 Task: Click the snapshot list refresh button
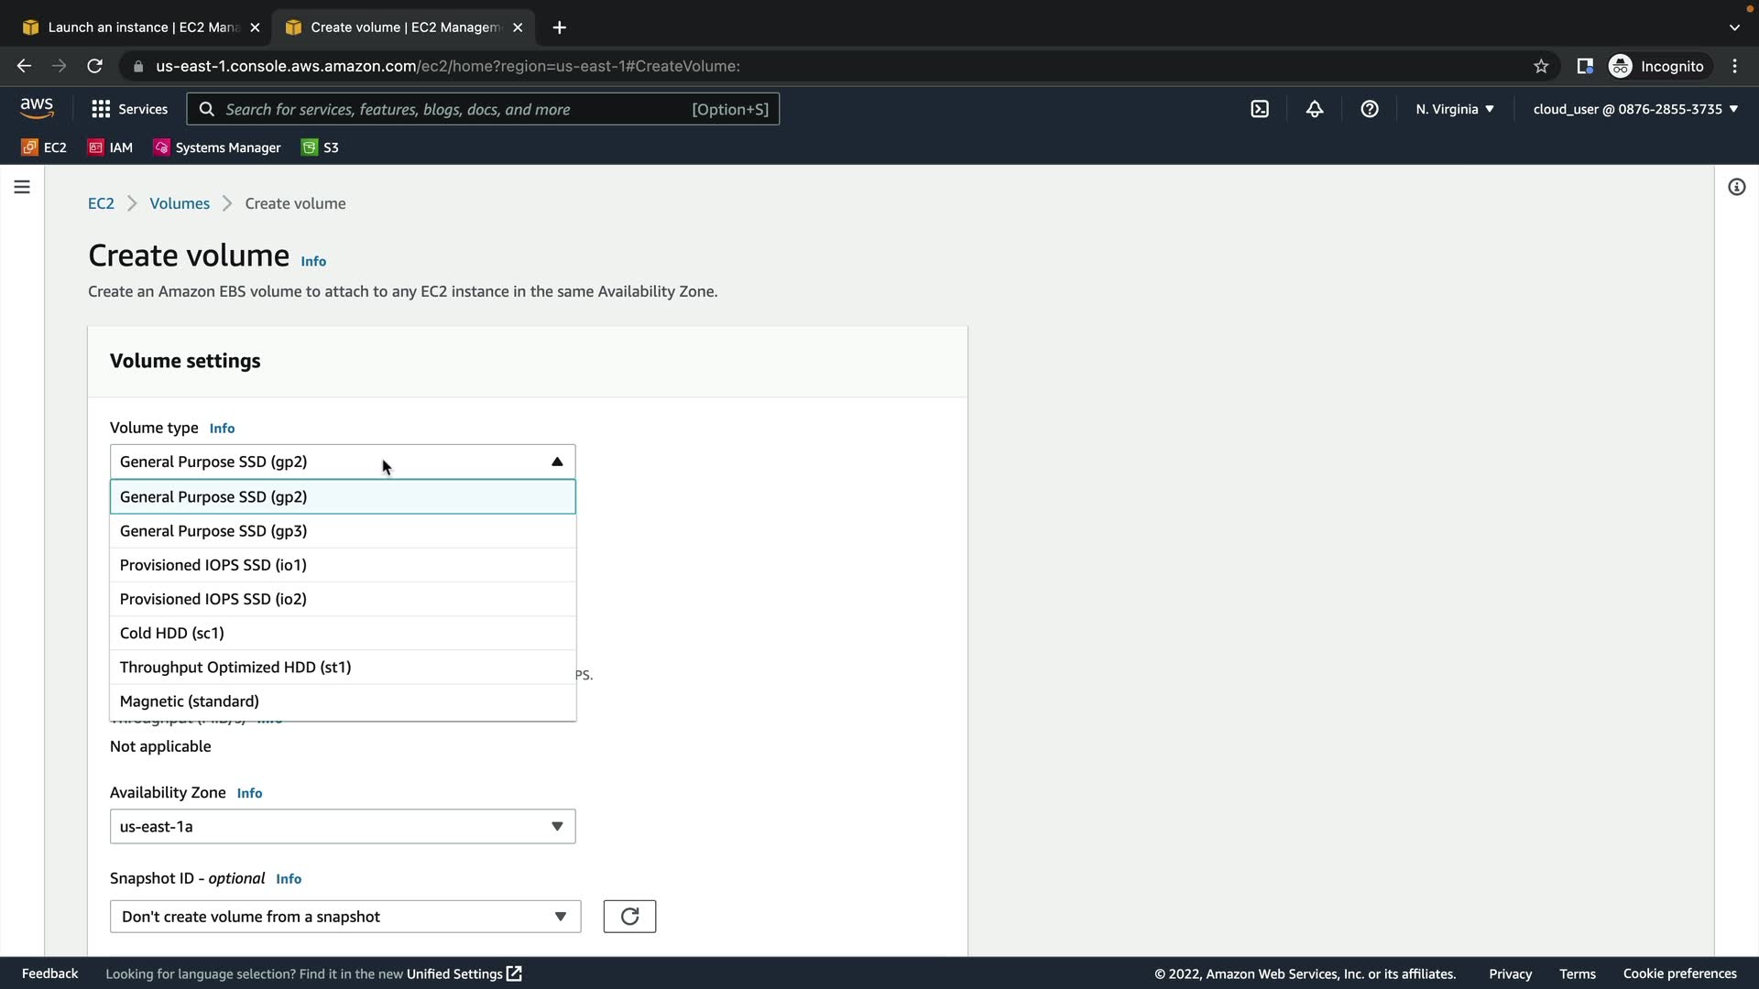coord(629,917)
